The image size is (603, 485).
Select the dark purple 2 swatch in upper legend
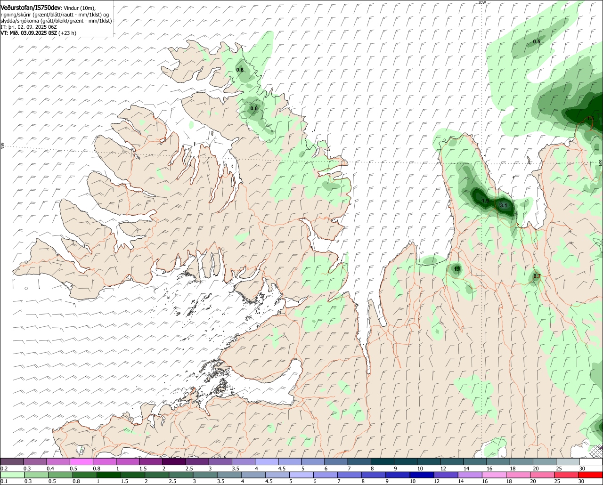pyautogui.click(x=174, y=461)
